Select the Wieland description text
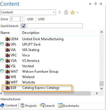Image resolution: width=106 pixels, height=110 pixels. click(x=28, y=77)
